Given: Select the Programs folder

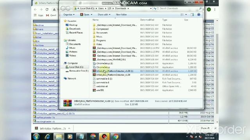Looking at the screenshot, I should [101, 40].
